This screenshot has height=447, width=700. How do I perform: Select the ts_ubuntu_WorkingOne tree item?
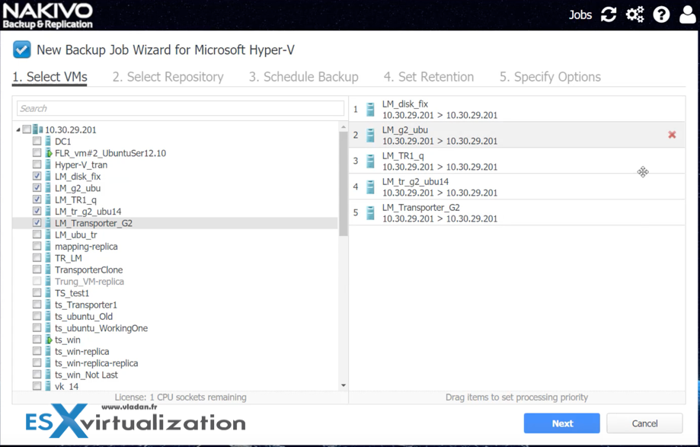tap(101, 328)
